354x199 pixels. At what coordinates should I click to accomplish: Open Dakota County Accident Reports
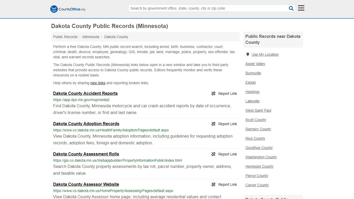pyautogui.click(x=85, y=93)
